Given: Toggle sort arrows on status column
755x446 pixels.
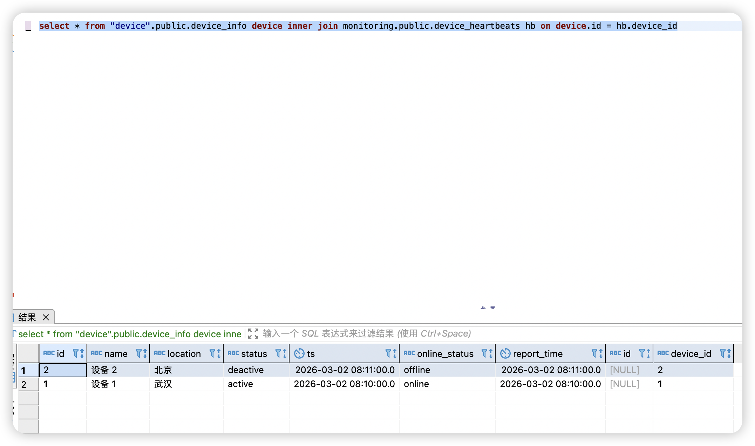Looking at the screenshot, I should click(285, 353).
